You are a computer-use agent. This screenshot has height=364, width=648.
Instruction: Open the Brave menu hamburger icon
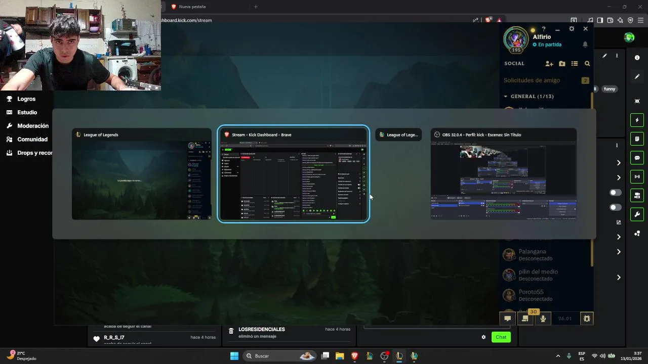tap(641, 20)
